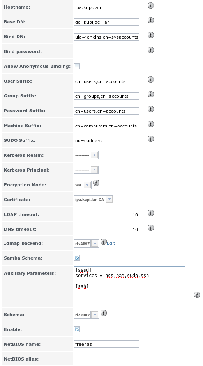
Task: Open the info icon next to Base DN
Action: (151, 20)
